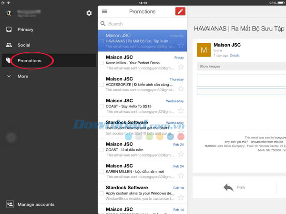Click the Reply arrow icon

(228, 187)
